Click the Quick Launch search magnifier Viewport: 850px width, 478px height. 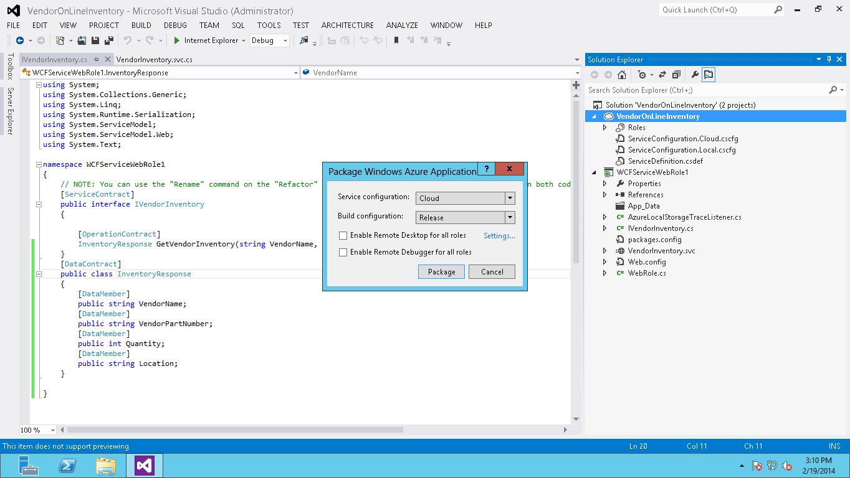[778, 10]
